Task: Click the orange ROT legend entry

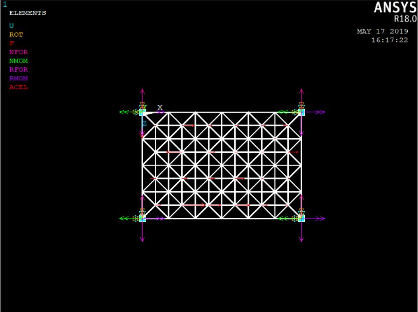Action: (x=16, y=35)
